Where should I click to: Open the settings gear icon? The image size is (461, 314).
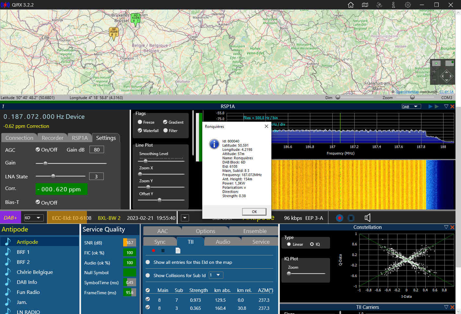coord(408,5)
